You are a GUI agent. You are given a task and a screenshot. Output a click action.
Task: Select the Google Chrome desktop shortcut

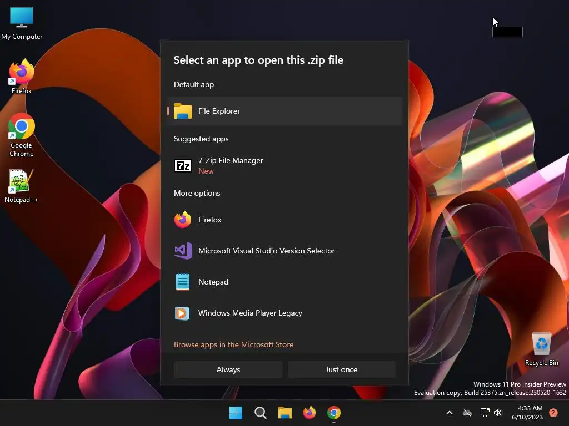(22, 135)
